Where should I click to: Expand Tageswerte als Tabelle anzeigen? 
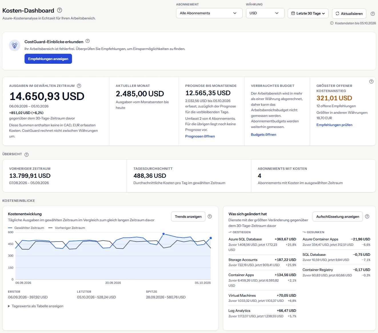tap(36, 306)
